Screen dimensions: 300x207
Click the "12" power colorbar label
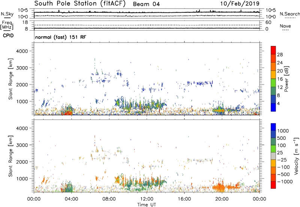pos(280,87)
